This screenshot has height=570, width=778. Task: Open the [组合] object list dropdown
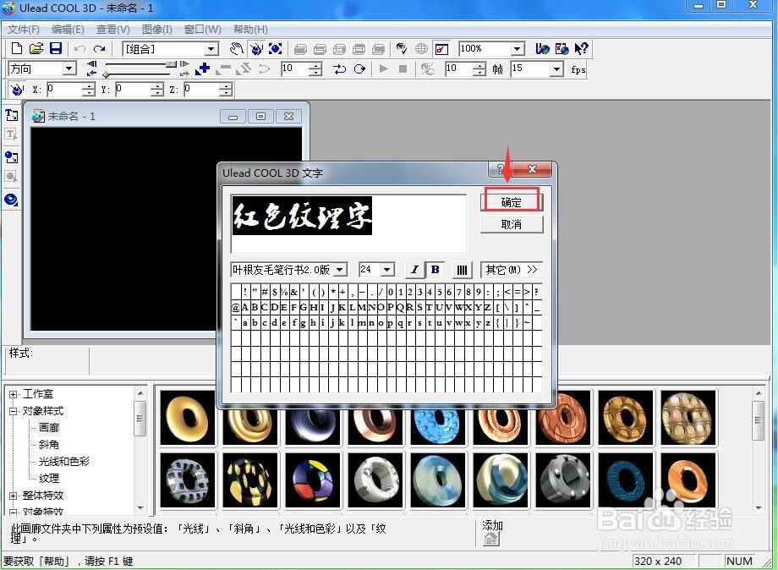(x=211, y=48)
